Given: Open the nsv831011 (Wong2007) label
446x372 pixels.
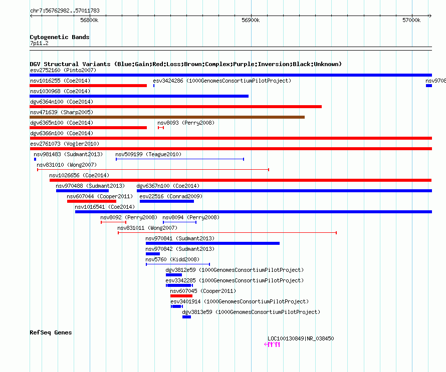Looking at the screenshot, I should pyautogui.click(x=147, y=228).
